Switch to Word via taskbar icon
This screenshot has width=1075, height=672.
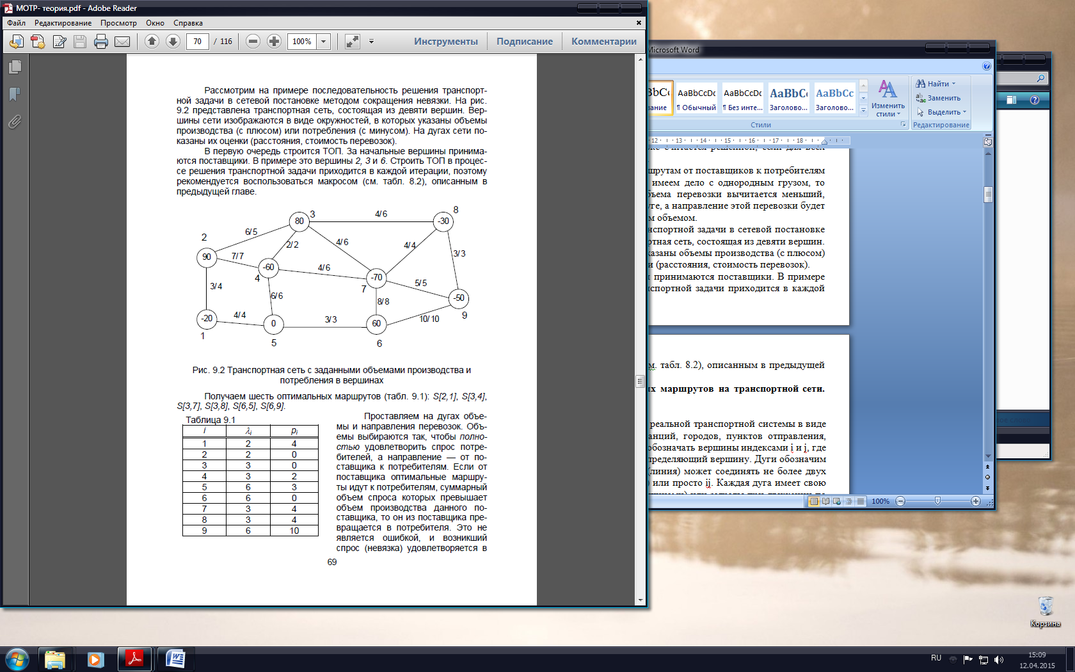pyautogui.click(x=175, y=659)
